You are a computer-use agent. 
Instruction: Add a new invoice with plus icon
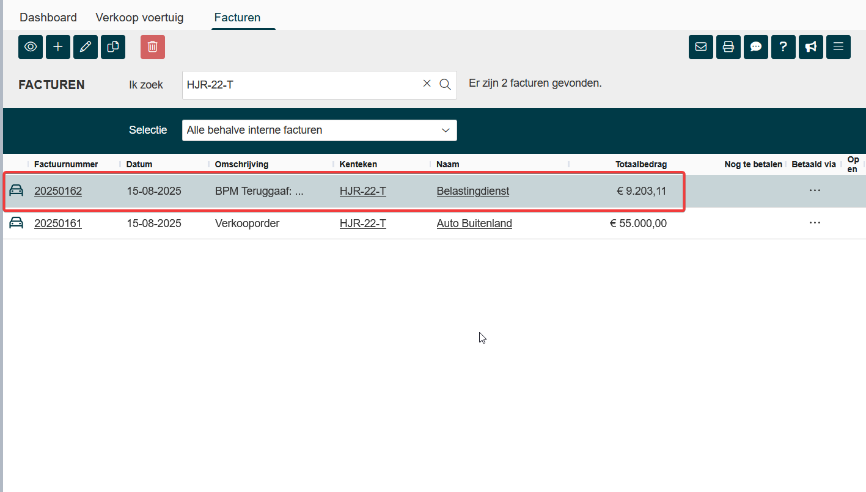(58, 47)
